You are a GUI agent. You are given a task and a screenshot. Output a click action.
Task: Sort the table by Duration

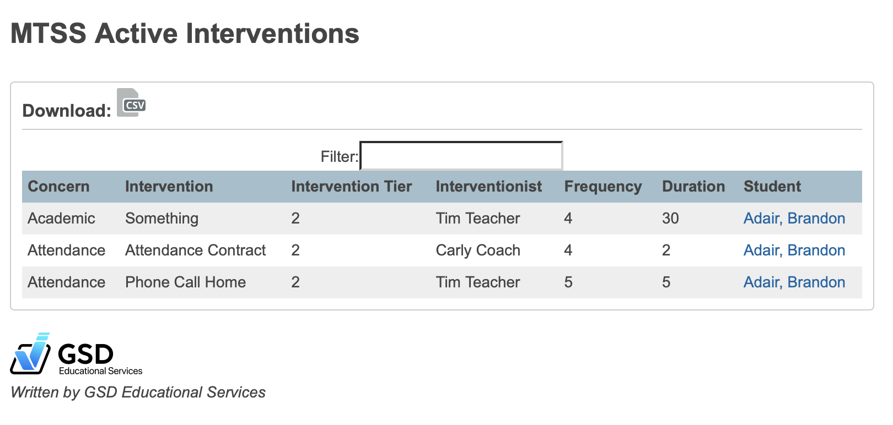point(693,187)
